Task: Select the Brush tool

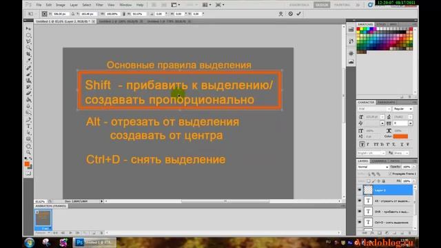Action: pos(28,74)
